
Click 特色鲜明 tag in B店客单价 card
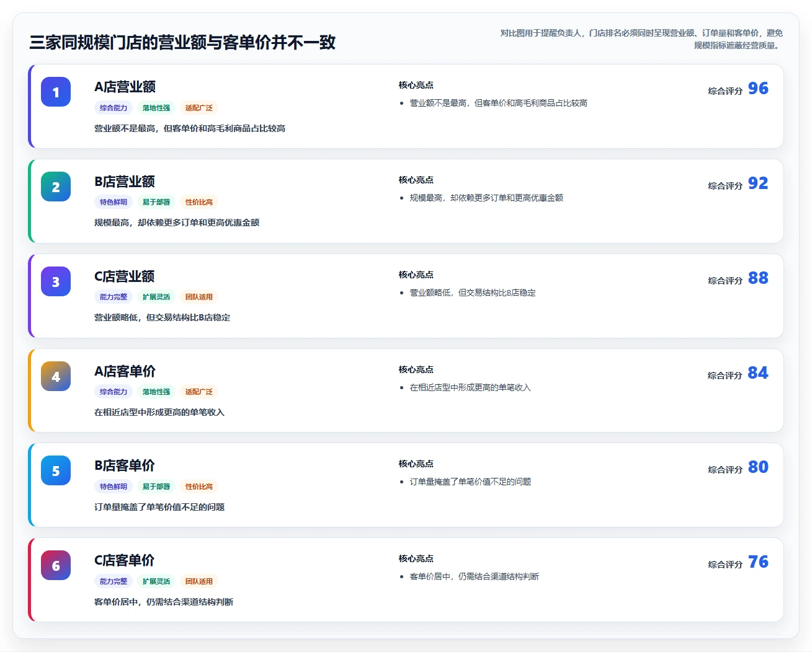tap(114, 487)
